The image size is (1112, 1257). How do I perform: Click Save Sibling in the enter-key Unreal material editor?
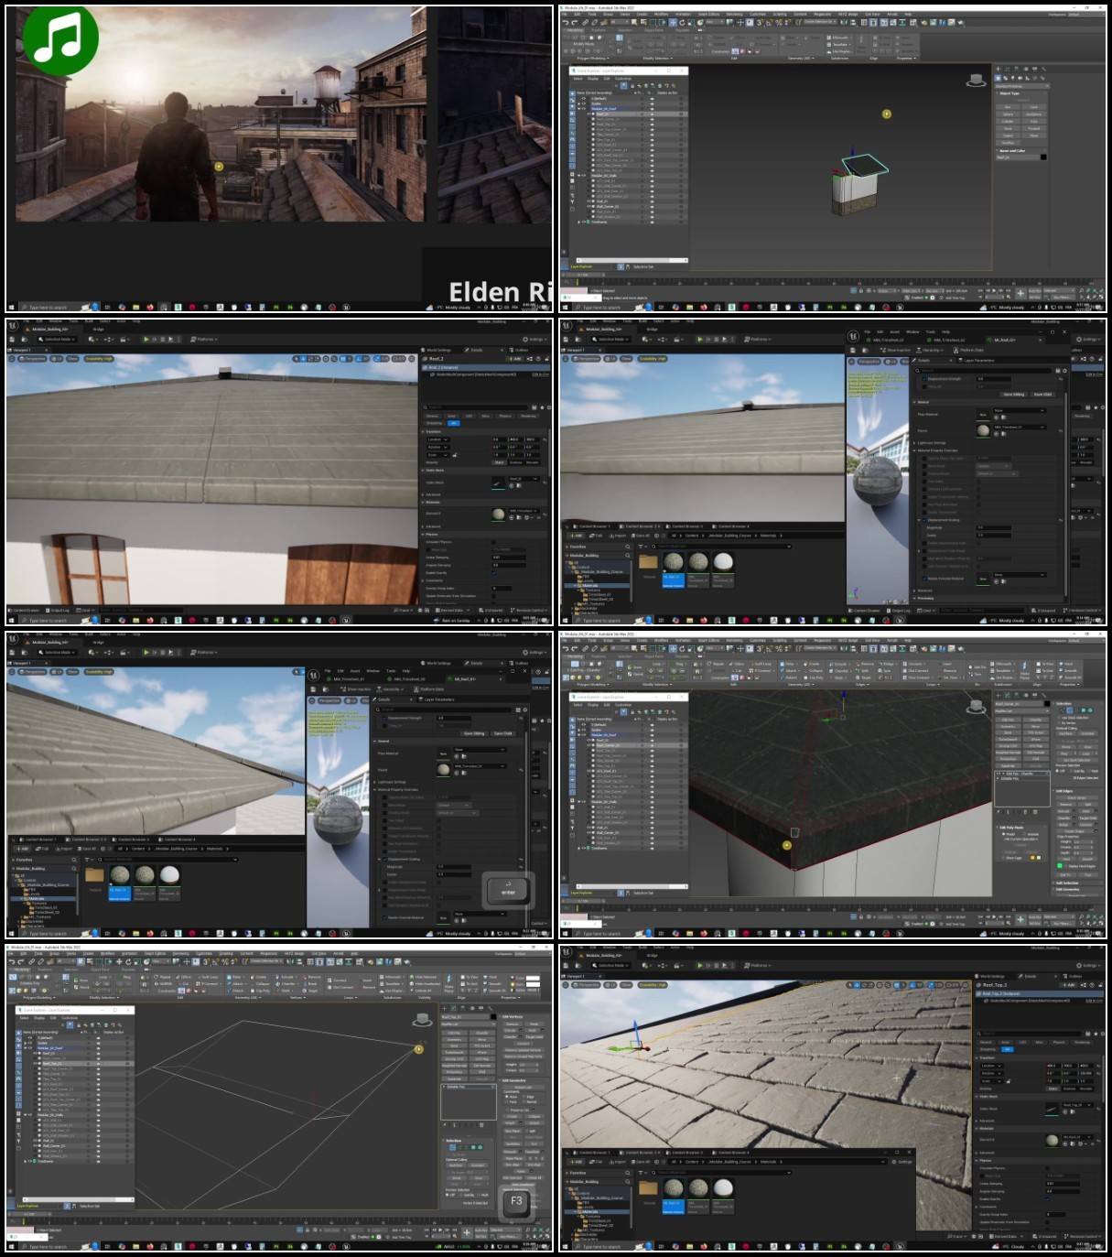(x=474, y=733)
